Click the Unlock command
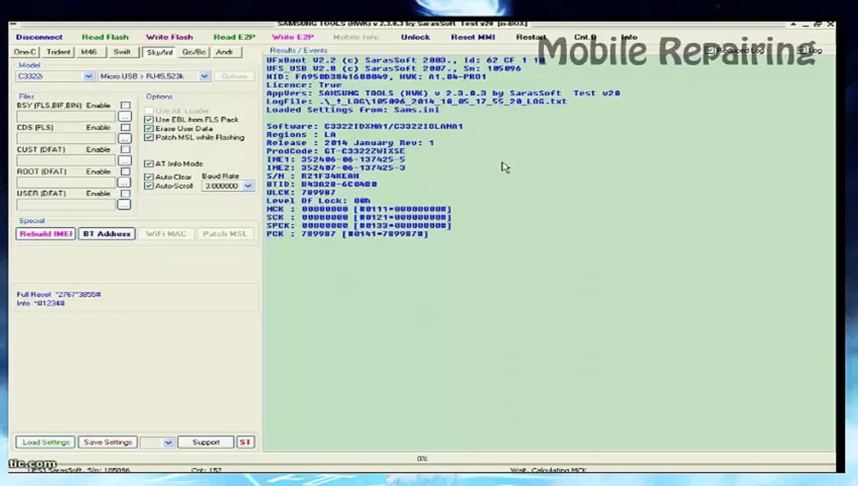The height and width of the screenshot is (486, 858). [415, 37]
